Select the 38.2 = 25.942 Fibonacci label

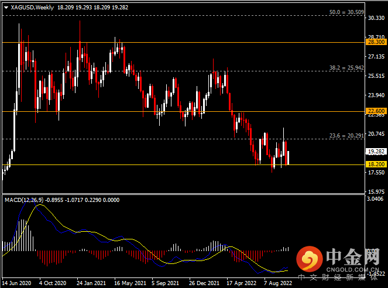coord(346,67)
